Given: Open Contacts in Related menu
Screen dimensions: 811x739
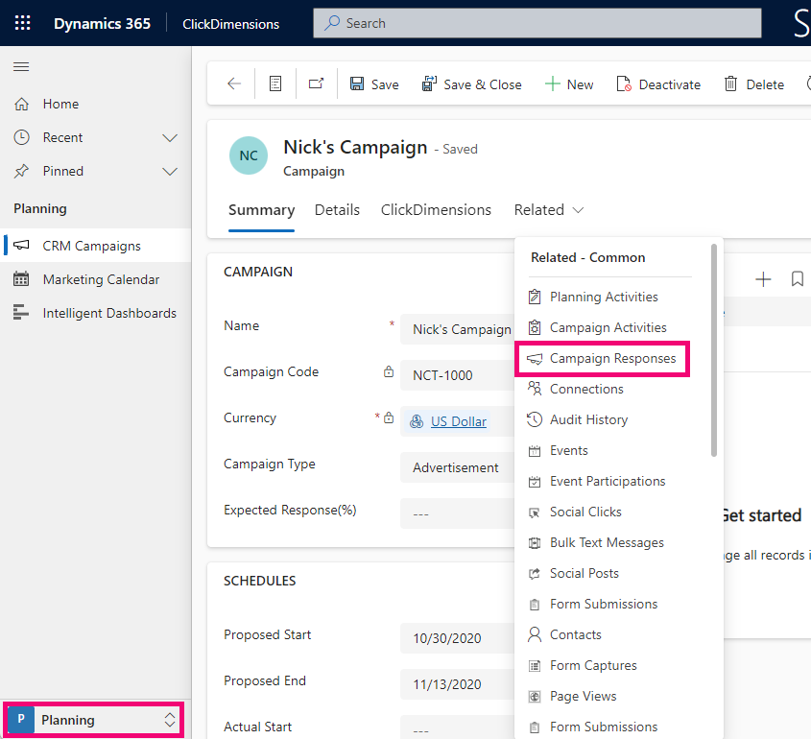Looking at the screenshot, I should 575,634.
